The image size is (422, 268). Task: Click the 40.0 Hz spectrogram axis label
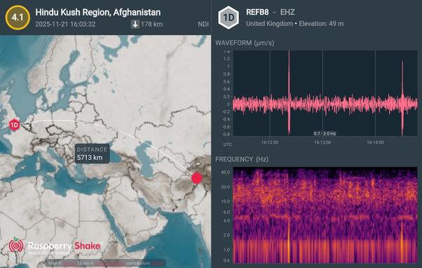click(x=225, y=172)
